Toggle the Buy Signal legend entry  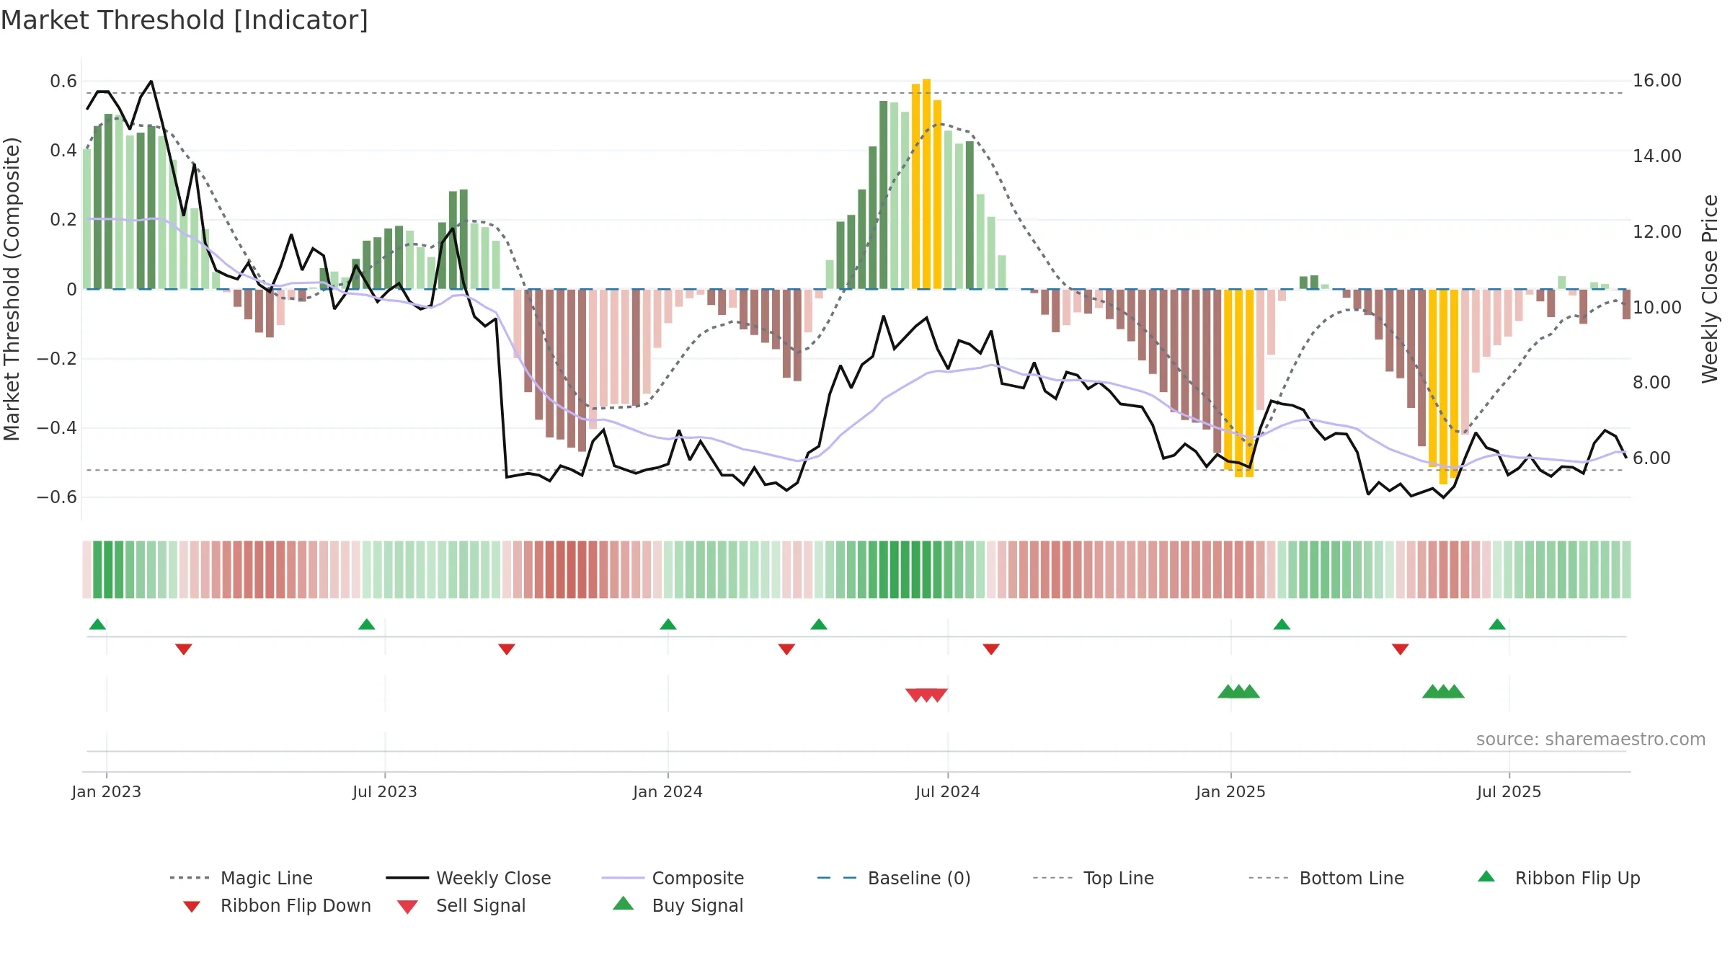(678, 905)
